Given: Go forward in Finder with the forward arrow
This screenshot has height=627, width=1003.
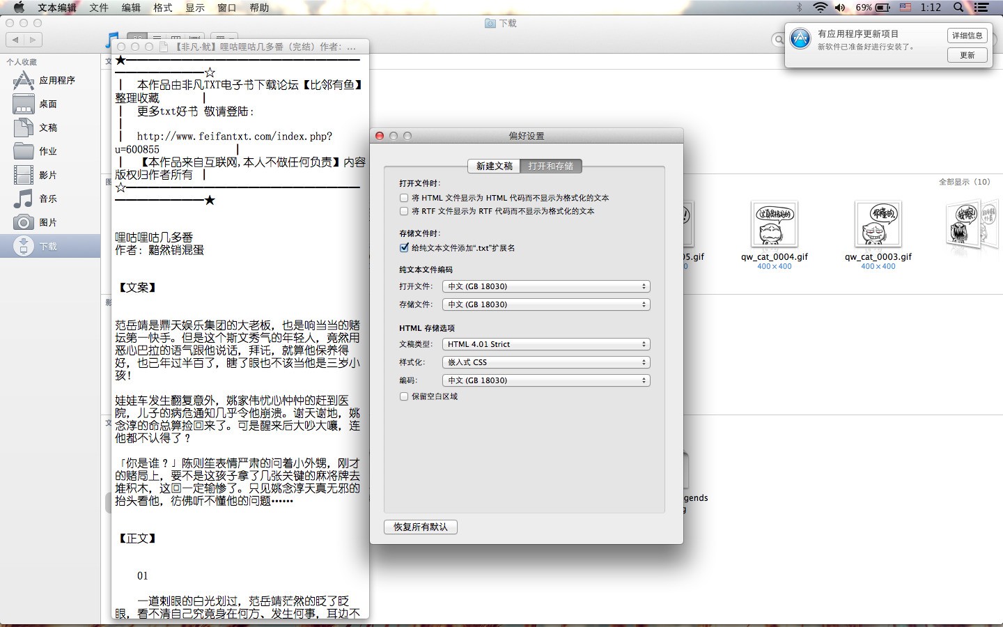Looking at the screenshot, I should [x=33, y=40].
